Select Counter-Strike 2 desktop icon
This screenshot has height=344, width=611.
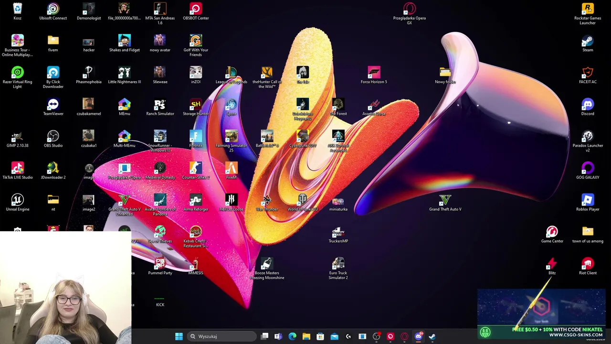coord(196,171)
